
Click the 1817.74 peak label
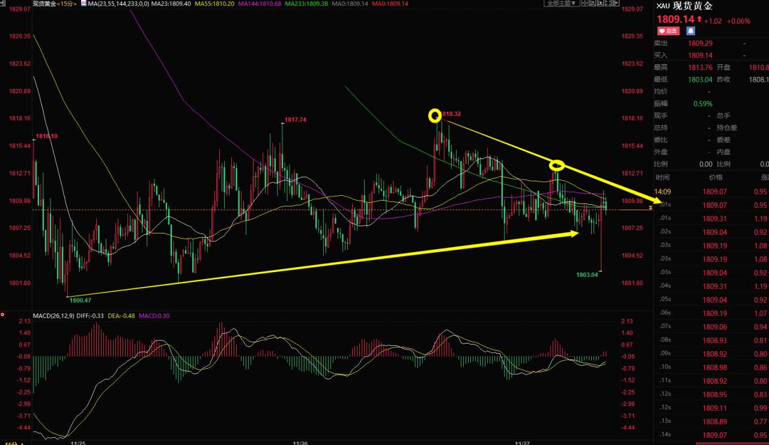(296, 120)
